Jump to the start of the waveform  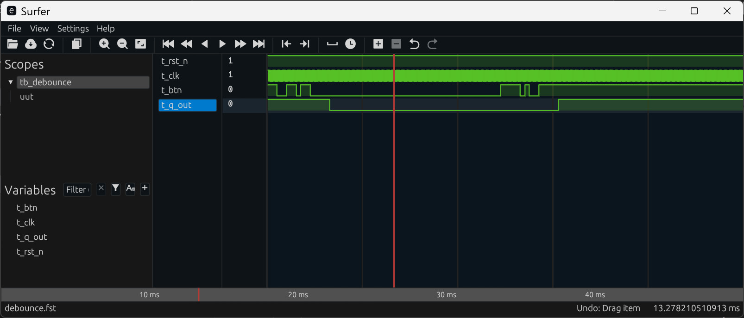[x=168, y=44]
